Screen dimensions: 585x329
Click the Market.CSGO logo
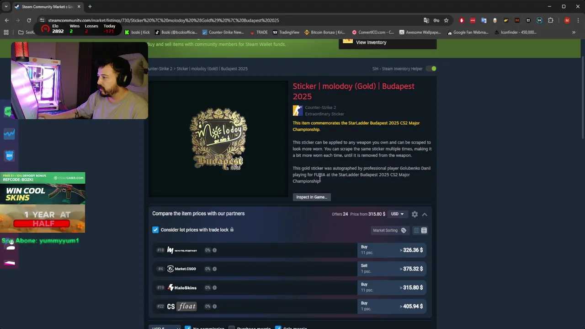181,269
